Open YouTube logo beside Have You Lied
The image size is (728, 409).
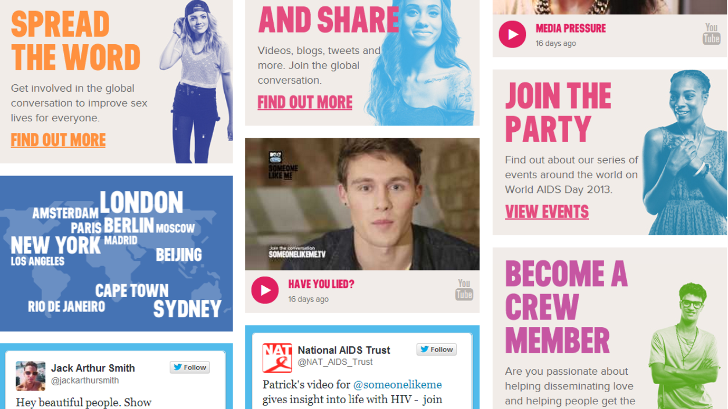click(464, 290)
